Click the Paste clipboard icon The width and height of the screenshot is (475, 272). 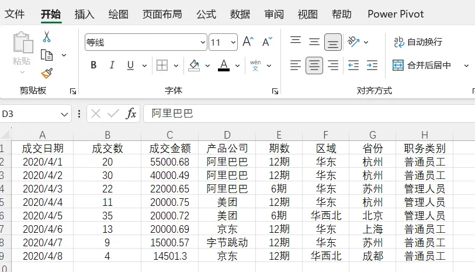23,43
